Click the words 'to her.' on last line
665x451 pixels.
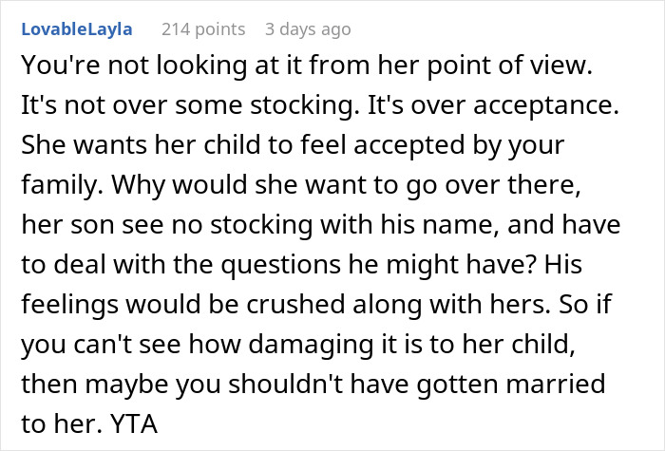point(62,423)
